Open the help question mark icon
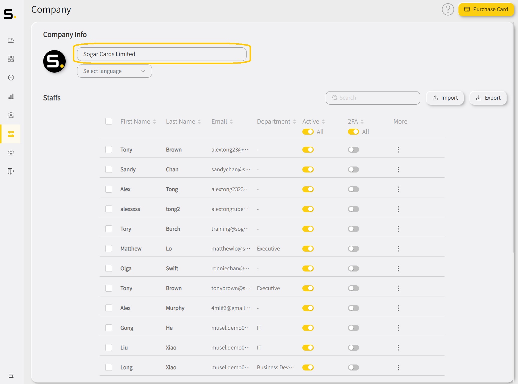The height and width of the screenshot is (384, 518). 448,10
